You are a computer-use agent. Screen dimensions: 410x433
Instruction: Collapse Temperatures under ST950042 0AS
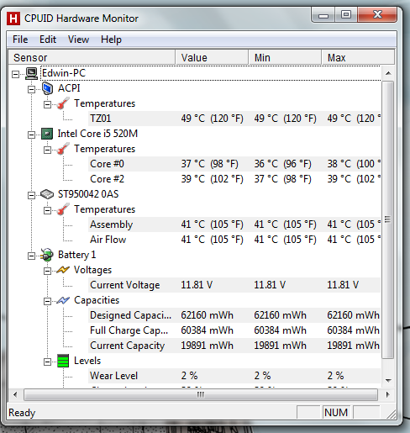47,210
